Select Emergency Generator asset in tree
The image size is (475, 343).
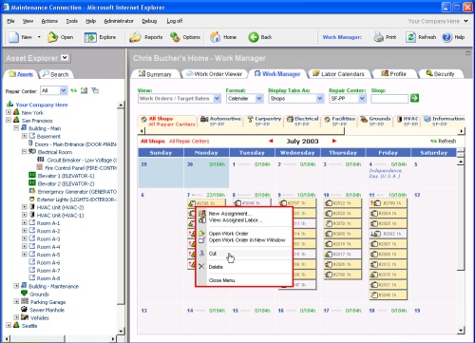77,192
